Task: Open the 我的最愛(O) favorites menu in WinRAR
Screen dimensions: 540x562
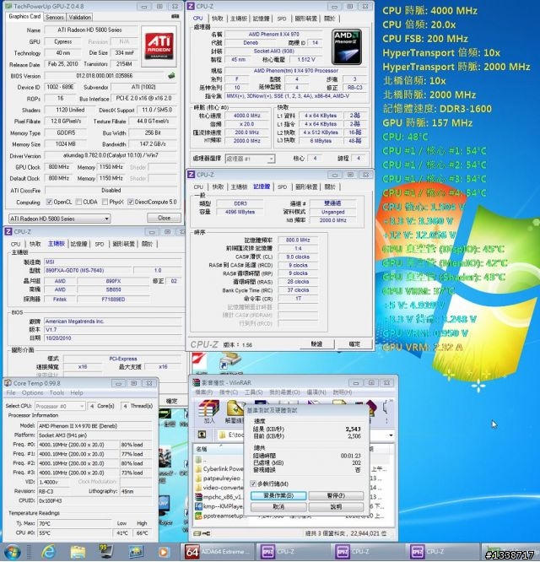Action: pyautogui.click(x=284, y=392)
